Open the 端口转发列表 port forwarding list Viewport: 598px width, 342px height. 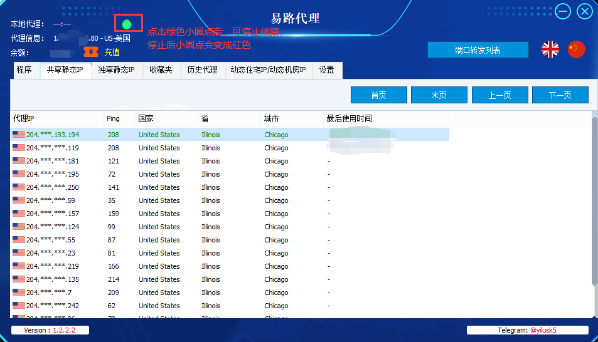478,50
